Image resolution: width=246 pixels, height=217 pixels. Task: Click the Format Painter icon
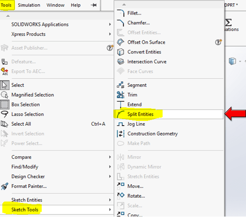5,186
